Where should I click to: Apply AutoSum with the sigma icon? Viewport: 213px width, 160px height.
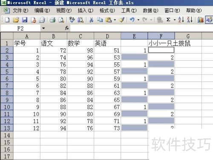point(168,20)
